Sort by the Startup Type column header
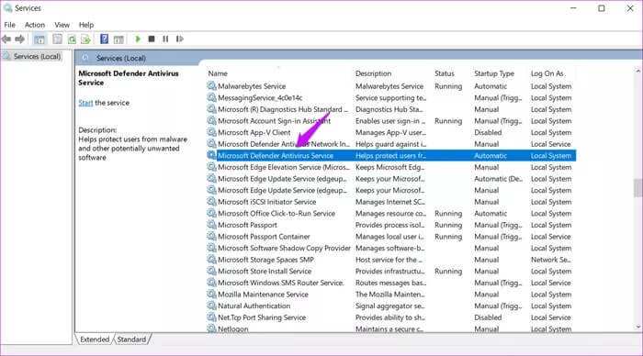Image resolution: width=643 pixels, height=356 pixels. pyautogui.click(x=494, y=73)
